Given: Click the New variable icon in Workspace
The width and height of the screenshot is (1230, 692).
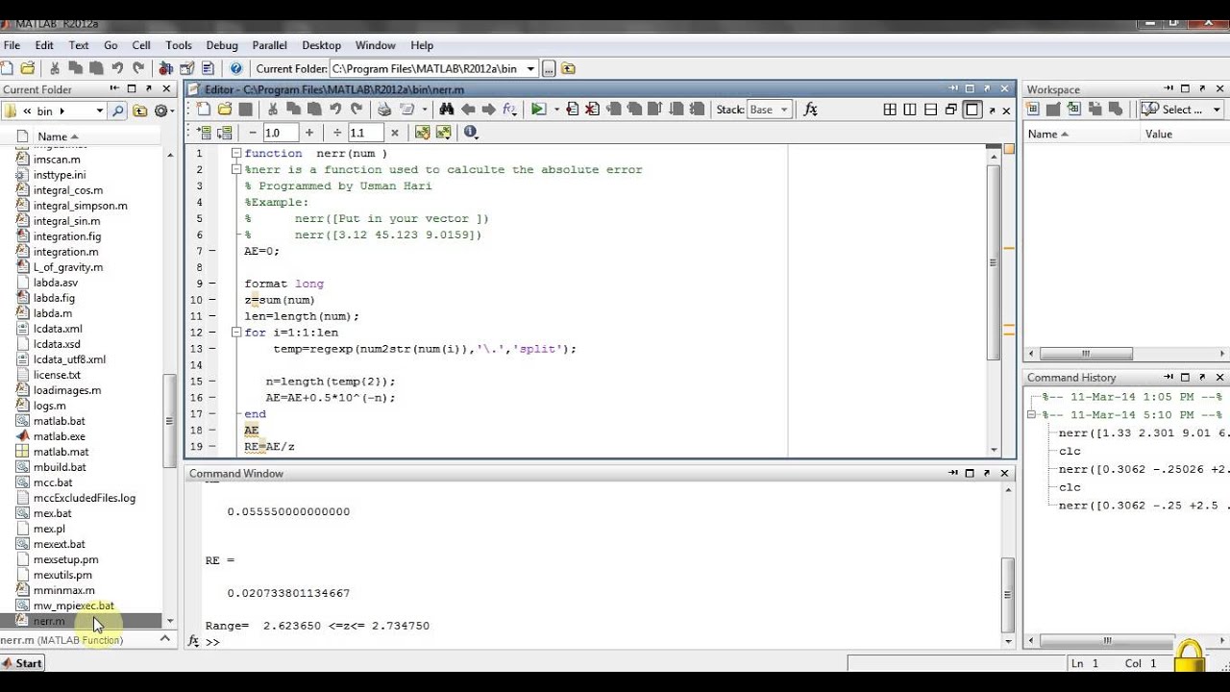Looking at the screenshot, I should [x=1032, y=110].
